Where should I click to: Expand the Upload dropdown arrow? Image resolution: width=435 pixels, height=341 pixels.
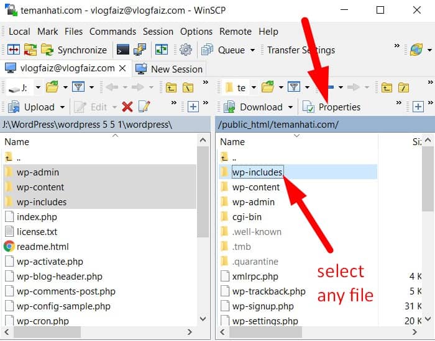coord(62,107)
